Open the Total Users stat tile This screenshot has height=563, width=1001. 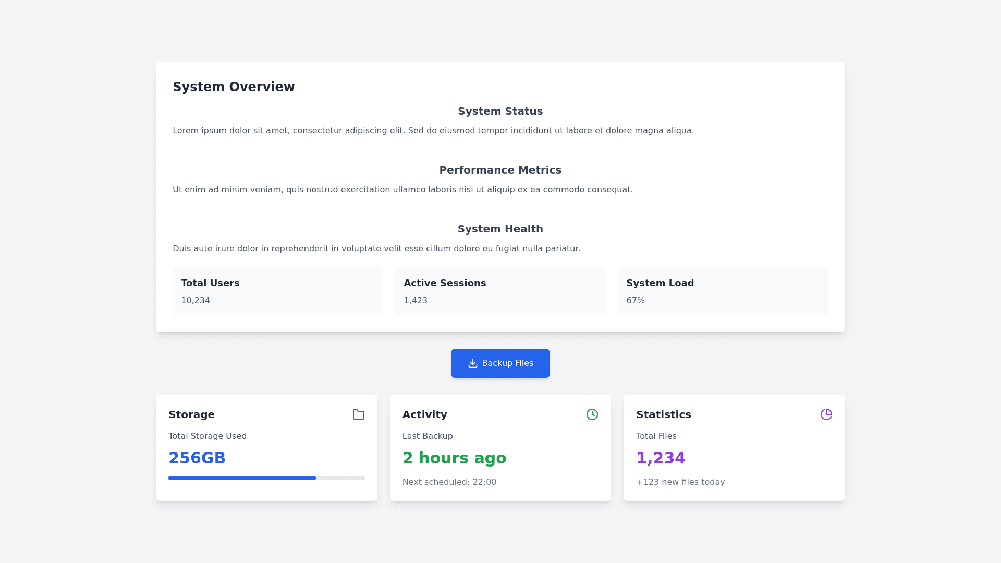pos(277,291)
